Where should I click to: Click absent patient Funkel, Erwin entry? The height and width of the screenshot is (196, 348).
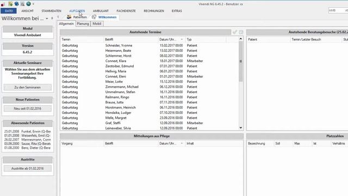coord(28,131)
